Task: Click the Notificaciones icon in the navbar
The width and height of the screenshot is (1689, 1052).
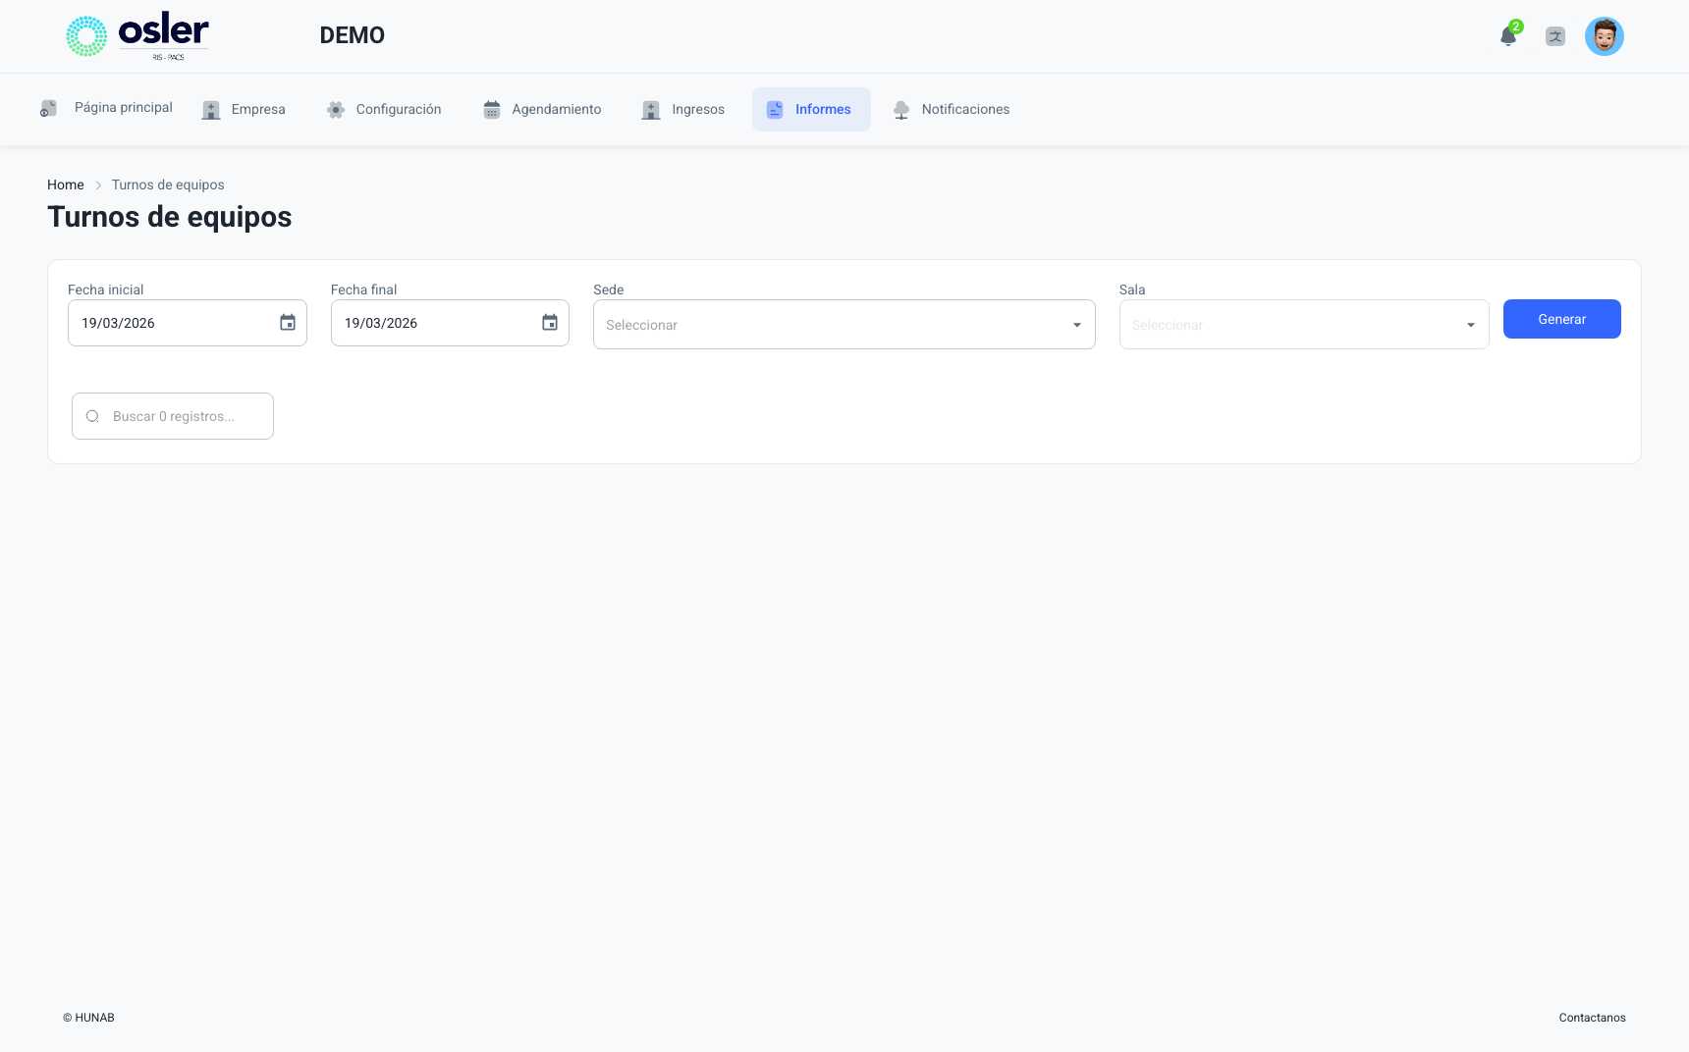Action: [901, 109]
